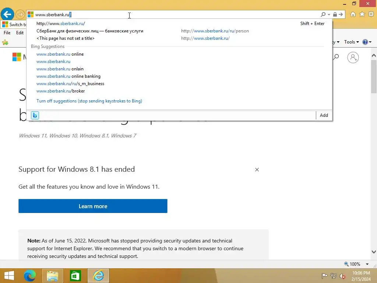The height and width of the screenshot is (283, 377).
Task: Click the muted volume tray icon
Action: [x=342, y=276]
